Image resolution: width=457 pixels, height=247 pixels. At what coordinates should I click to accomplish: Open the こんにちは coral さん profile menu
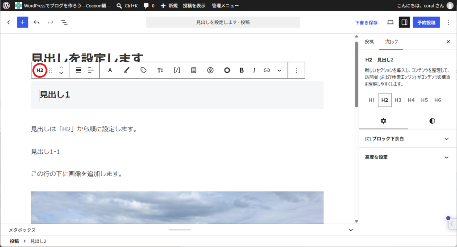425,5
